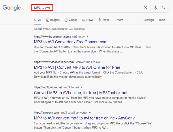
Task: Click the blue magnifier search button
Action: pos(163,7)
